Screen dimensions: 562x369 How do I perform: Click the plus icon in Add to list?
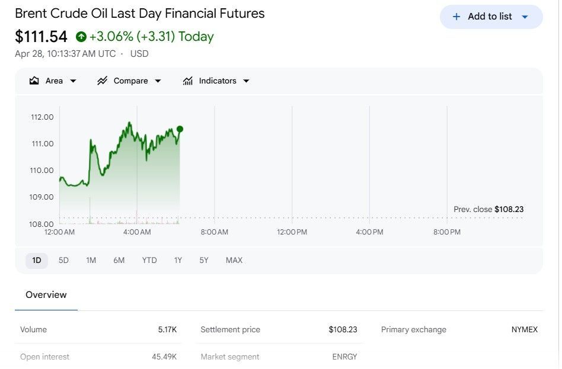tap(456, 17)
